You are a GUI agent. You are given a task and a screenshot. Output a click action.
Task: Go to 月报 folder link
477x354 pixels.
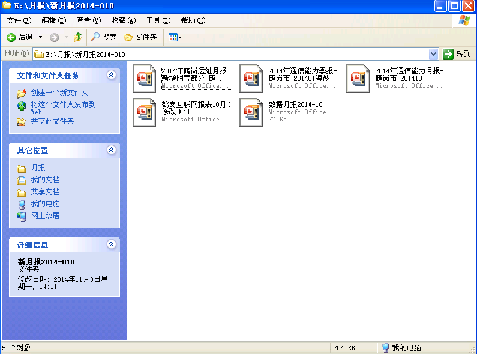38,168
